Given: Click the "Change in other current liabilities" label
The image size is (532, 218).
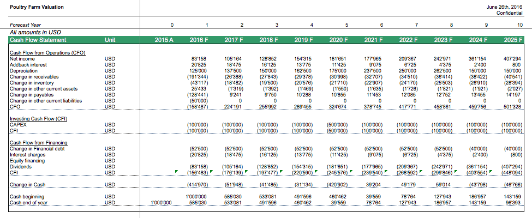Looking at the screenshot, I should click(46, 101).
